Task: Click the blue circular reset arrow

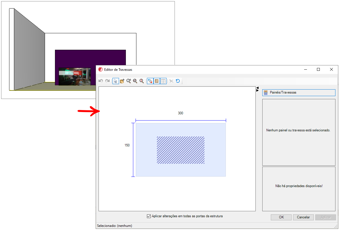Action: tap(178, 81)
